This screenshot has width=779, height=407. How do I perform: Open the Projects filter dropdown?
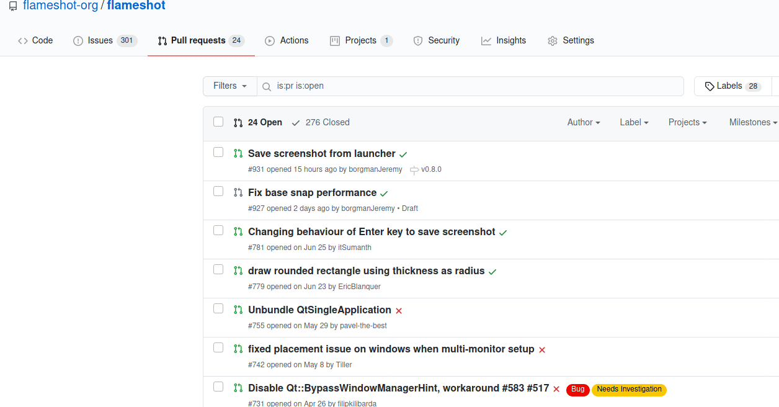click(688, 122)
